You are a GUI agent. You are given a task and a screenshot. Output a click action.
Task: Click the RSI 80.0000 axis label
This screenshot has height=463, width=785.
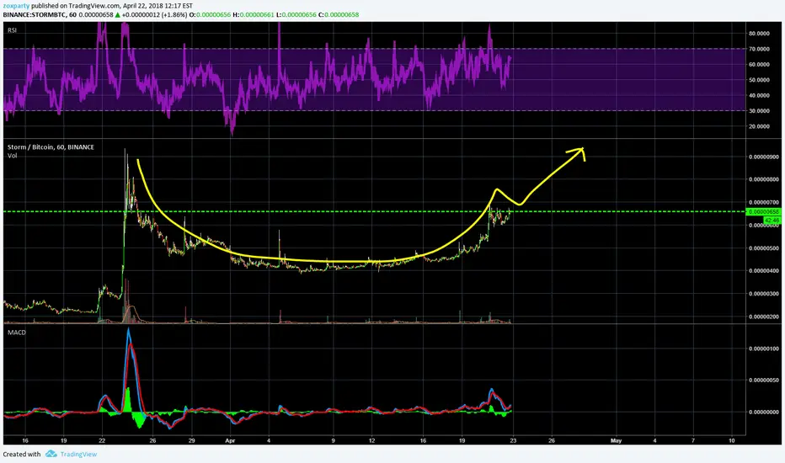point(760,34)
